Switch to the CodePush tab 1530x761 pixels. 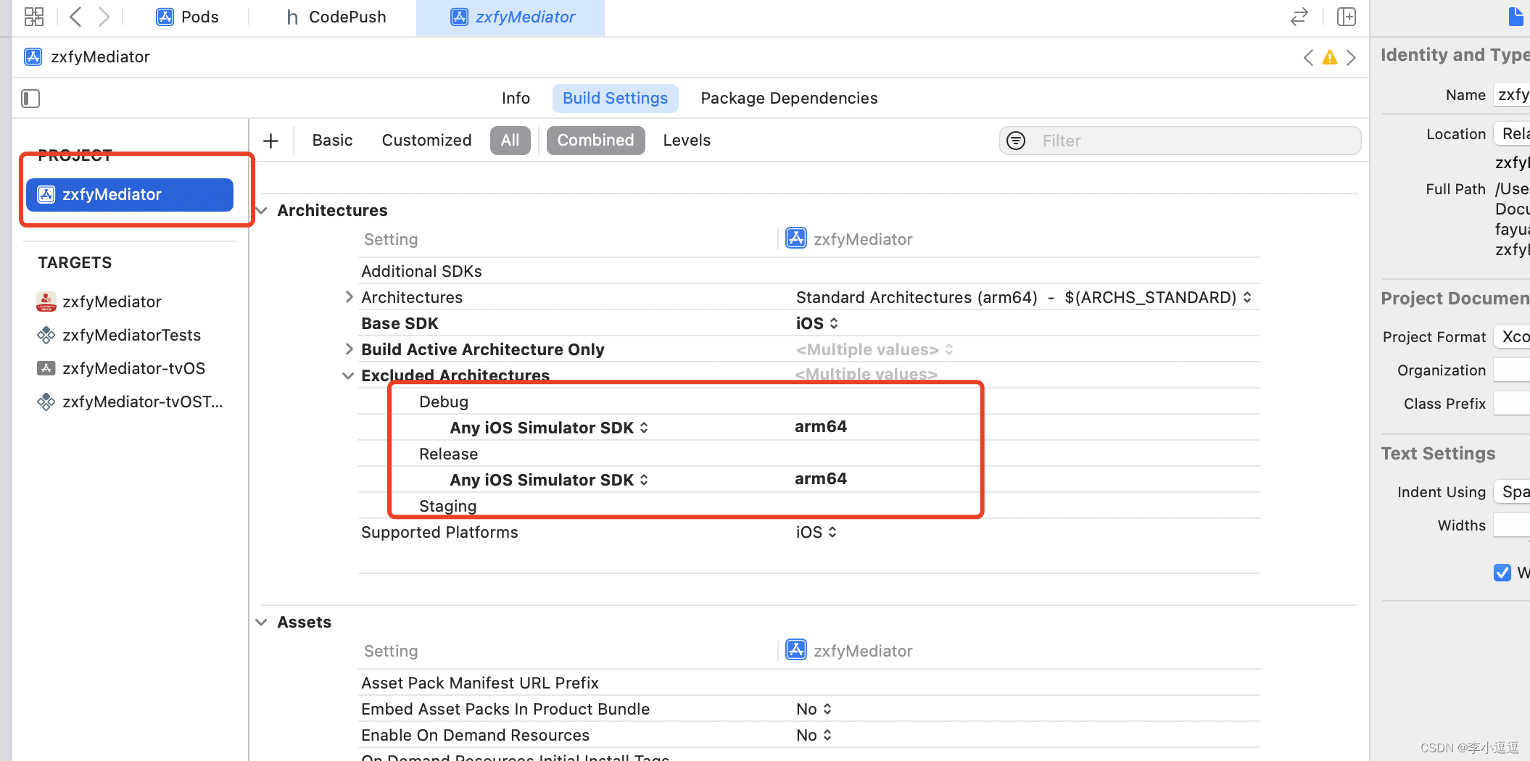336,17
